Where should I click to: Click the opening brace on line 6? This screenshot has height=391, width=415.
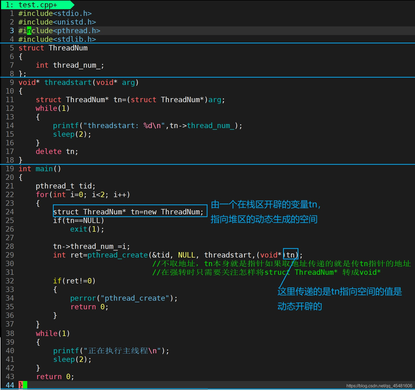pyautogui.click(x=21, y=57)
